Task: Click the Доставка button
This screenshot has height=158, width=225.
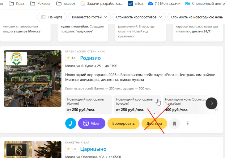Action: (154, 123)
